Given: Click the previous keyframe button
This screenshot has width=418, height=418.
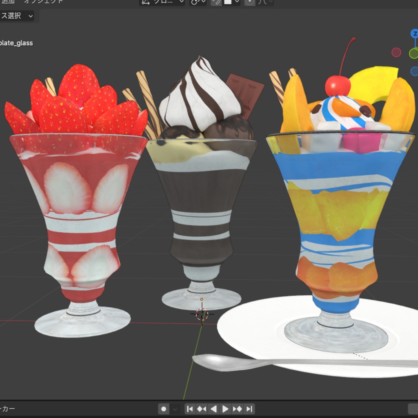Looking at the screenshot, I should [202, 409].
